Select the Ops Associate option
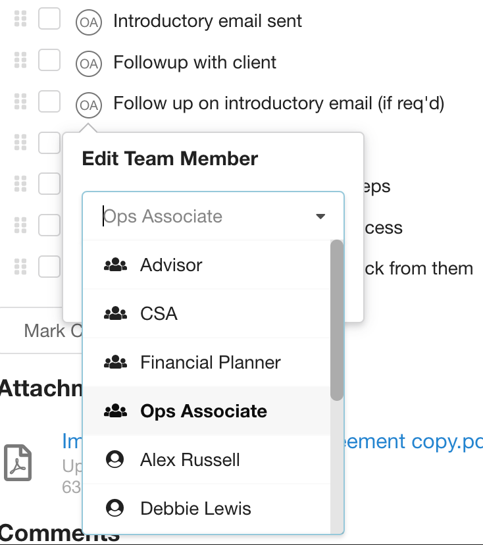Image resolution: width=483 pixels, height=545 pixels. (x=203, y=411)
